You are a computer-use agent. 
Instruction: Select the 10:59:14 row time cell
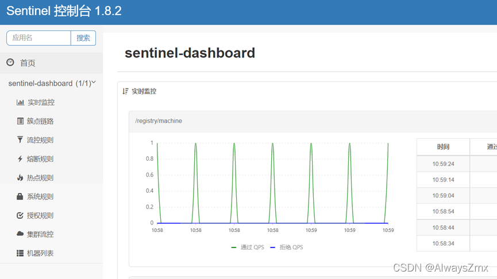click(x=443, y=180)
